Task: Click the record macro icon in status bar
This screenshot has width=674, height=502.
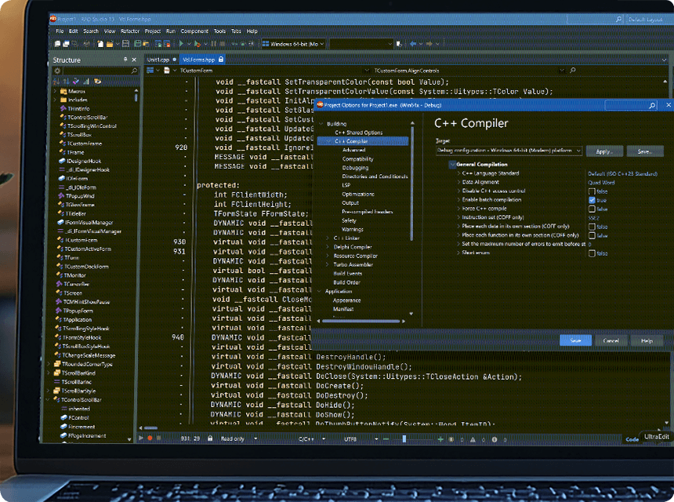Action: [151, 438]
